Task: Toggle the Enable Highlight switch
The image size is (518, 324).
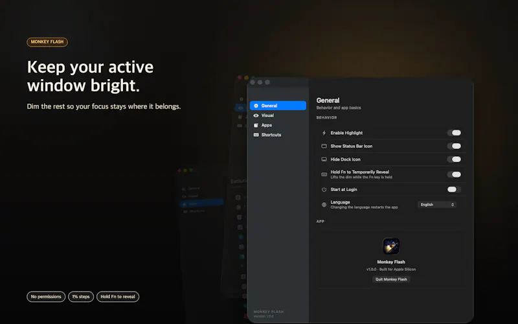Action: click(x=455, y=133)
